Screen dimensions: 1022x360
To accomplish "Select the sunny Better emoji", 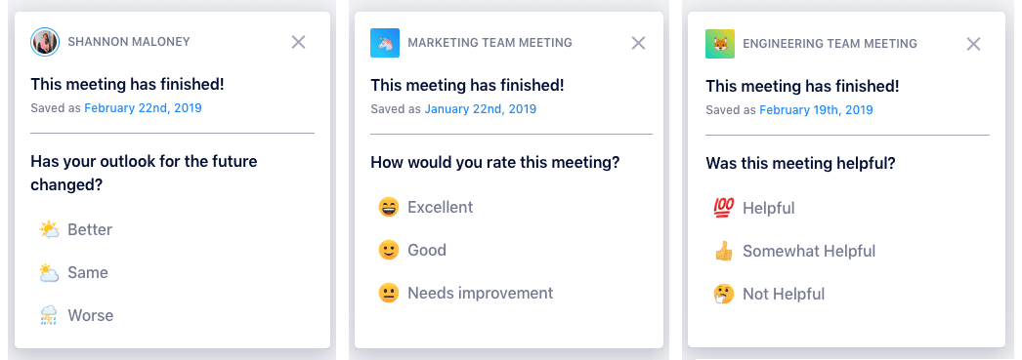I will pyautogui.click(x=49, y=230).
